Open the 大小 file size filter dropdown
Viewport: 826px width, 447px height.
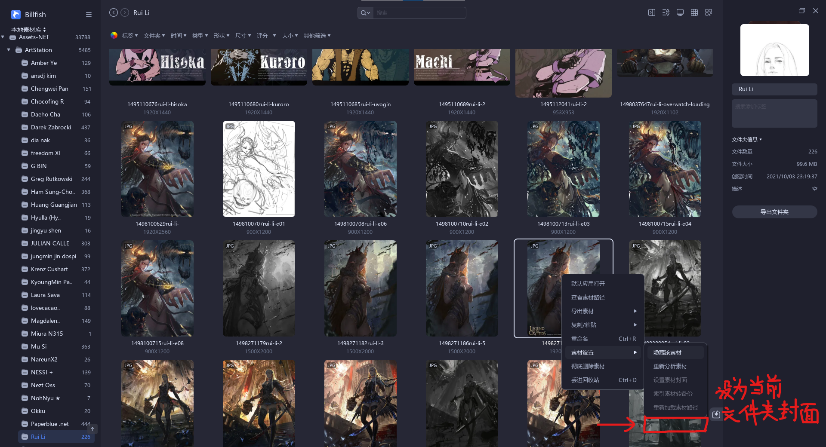[x=290, y=36]
